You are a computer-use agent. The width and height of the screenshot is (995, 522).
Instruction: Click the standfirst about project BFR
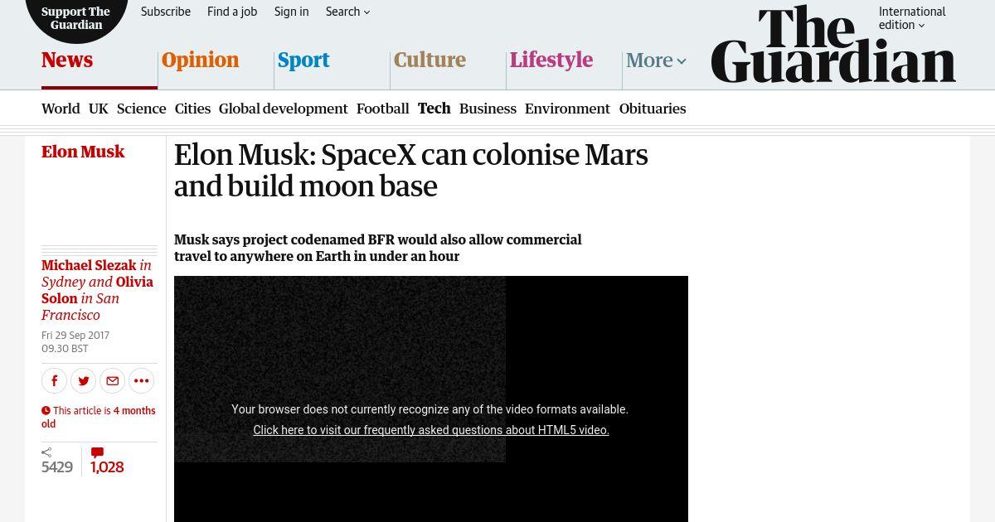(378, 248)
